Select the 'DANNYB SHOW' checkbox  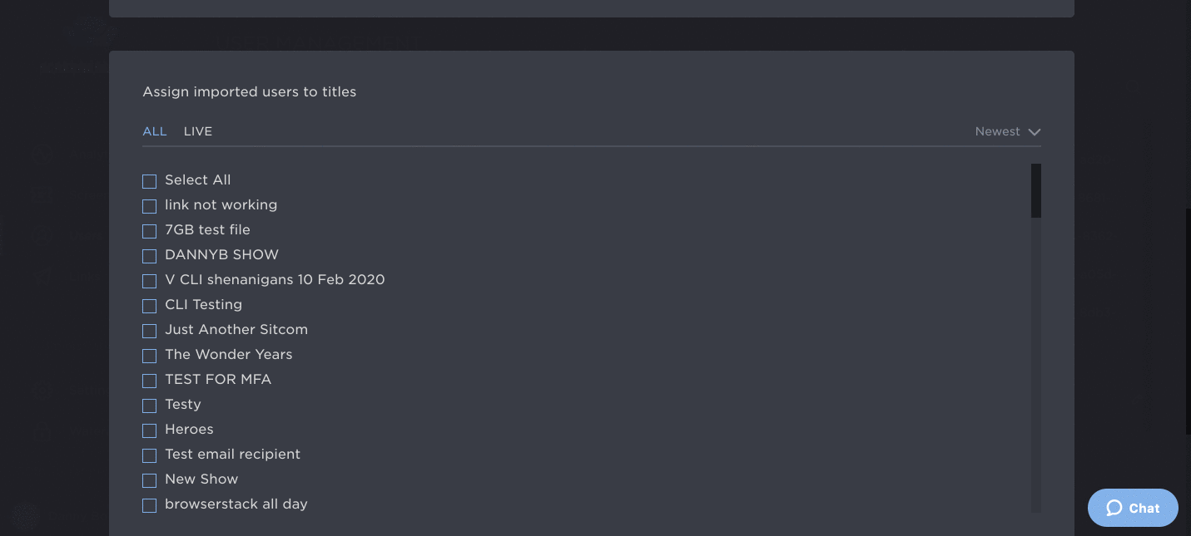pyautogui.click(x=149, y=256)
